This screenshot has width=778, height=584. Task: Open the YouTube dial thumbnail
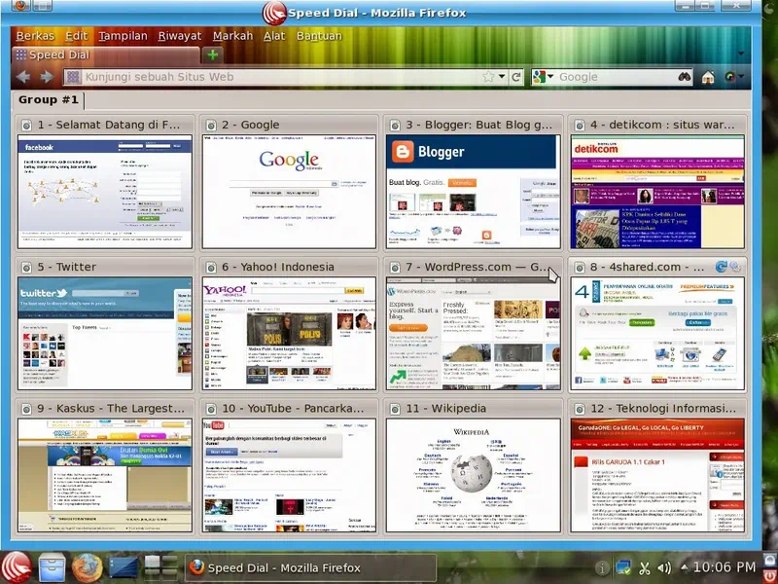pyautogui.click(x=289, y=475)
